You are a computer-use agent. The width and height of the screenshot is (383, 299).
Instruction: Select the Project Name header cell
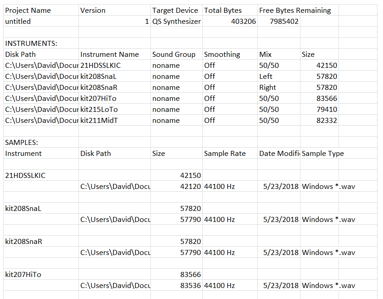[28, 10]
